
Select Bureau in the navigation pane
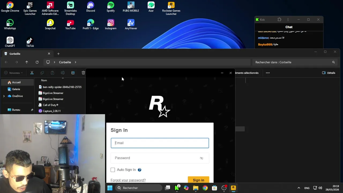17,110
